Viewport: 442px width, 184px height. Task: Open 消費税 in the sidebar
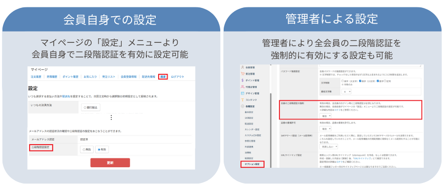click(x=248, y=153)
